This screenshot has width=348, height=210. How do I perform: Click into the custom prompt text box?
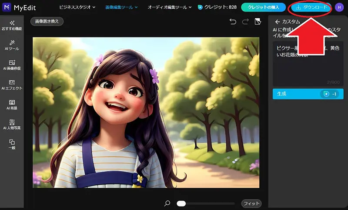click(x=308, y=63)
